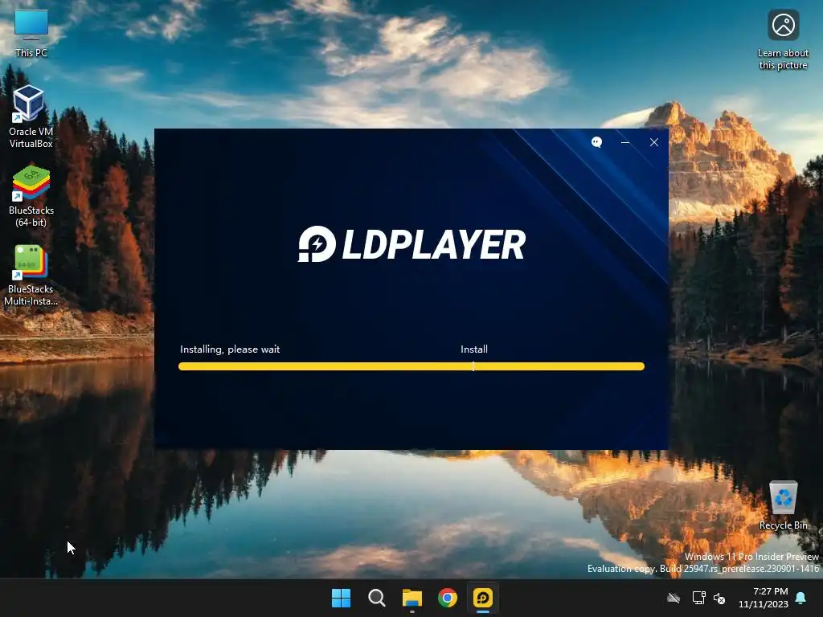Image resolution: width=823 pixels, height=617 pixels.
Task: Open Windows Search from the taskbar
Action: tap(376, 598)
